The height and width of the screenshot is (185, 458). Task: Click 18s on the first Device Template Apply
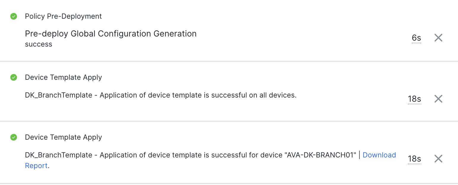[x=414, y=99]
